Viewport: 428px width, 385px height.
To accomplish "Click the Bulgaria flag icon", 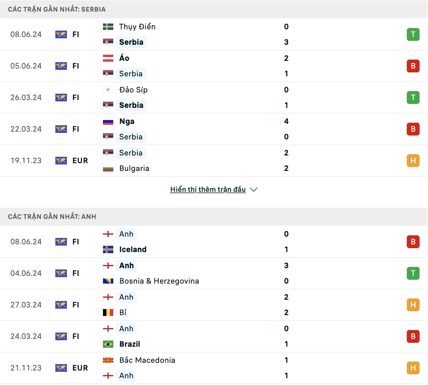I will (108, 168).
